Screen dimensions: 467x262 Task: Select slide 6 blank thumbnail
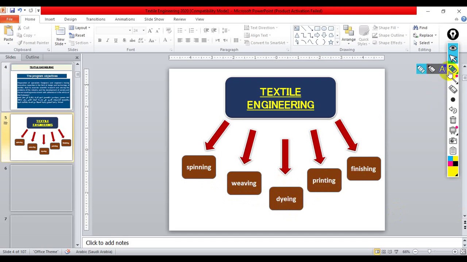[42, 188]
